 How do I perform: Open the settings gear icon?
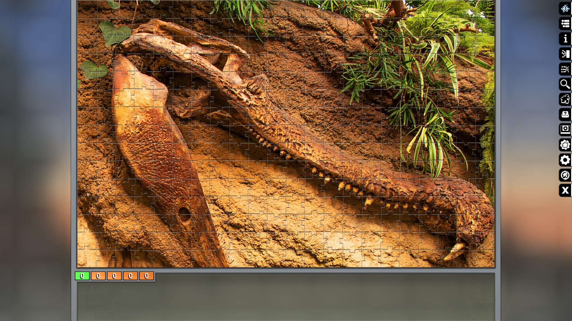point(565,160)
